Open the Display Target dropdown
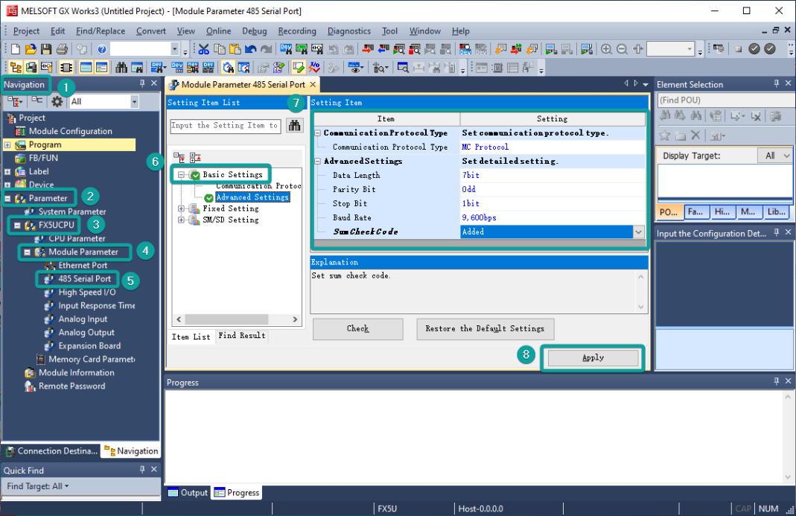This screenshot has width=796, height=516. [x=774, y=156]
